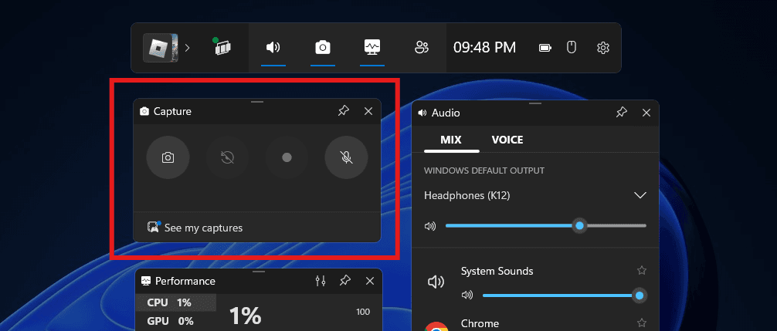
Task: Adjust the Headphones master volume slider
Action: pyautogui.click(x=545, y=226)
